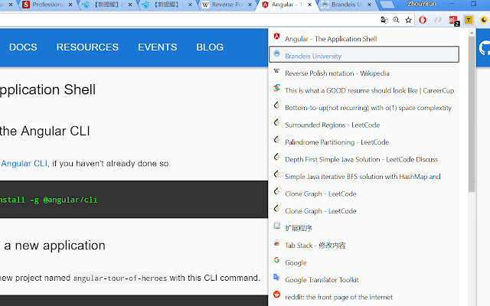490x306 pixels.
Task: Follow the Angular CLI link in the text
Action: [24, 163]
